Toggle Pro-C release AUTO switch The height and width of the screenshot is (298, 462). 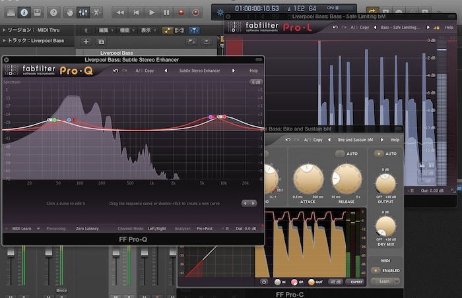(x=339, y=154)
